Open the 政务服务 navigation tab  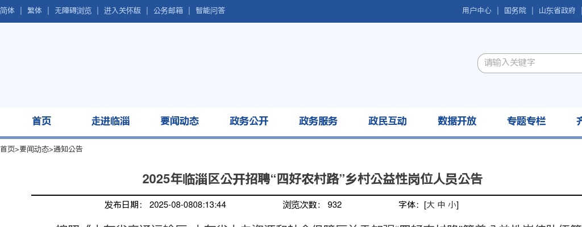pos(318,121)
